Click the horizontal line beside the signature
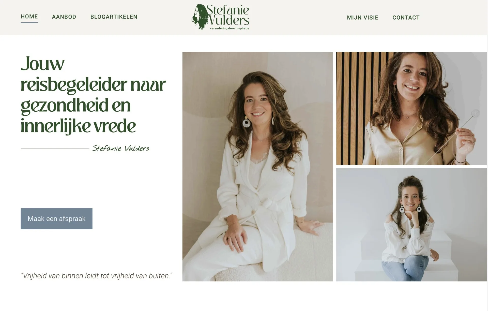 tap(55, 149)
